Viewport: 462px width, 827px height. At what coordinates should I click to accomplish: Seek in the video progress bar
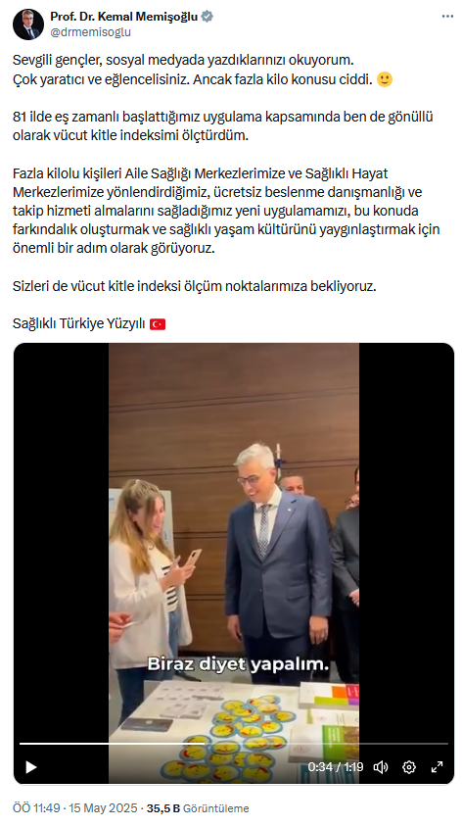coord(233,744)
